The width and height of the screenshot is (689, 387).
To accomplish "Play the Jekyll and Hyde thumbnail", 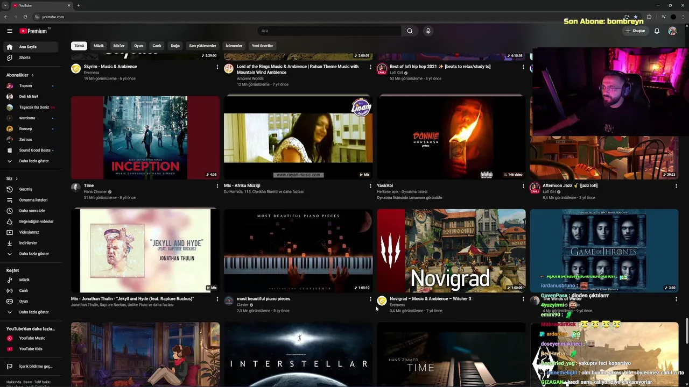I will [x=145, y=251].
